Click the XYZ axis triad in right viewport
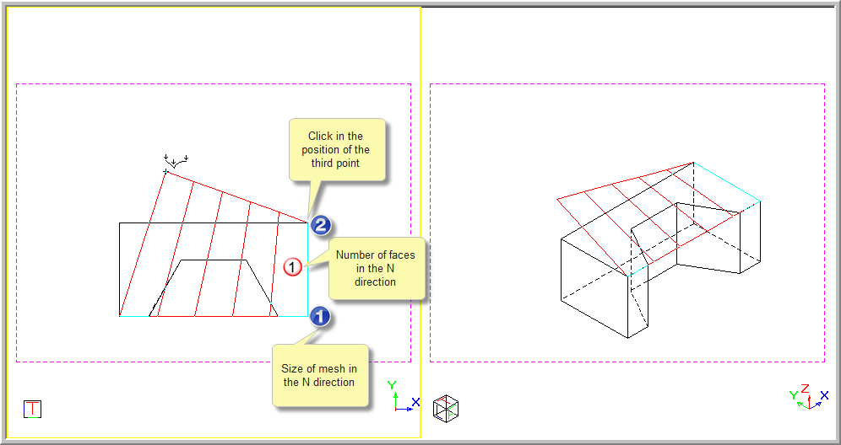Screen dimensions: 841x445 pos(809,397)
